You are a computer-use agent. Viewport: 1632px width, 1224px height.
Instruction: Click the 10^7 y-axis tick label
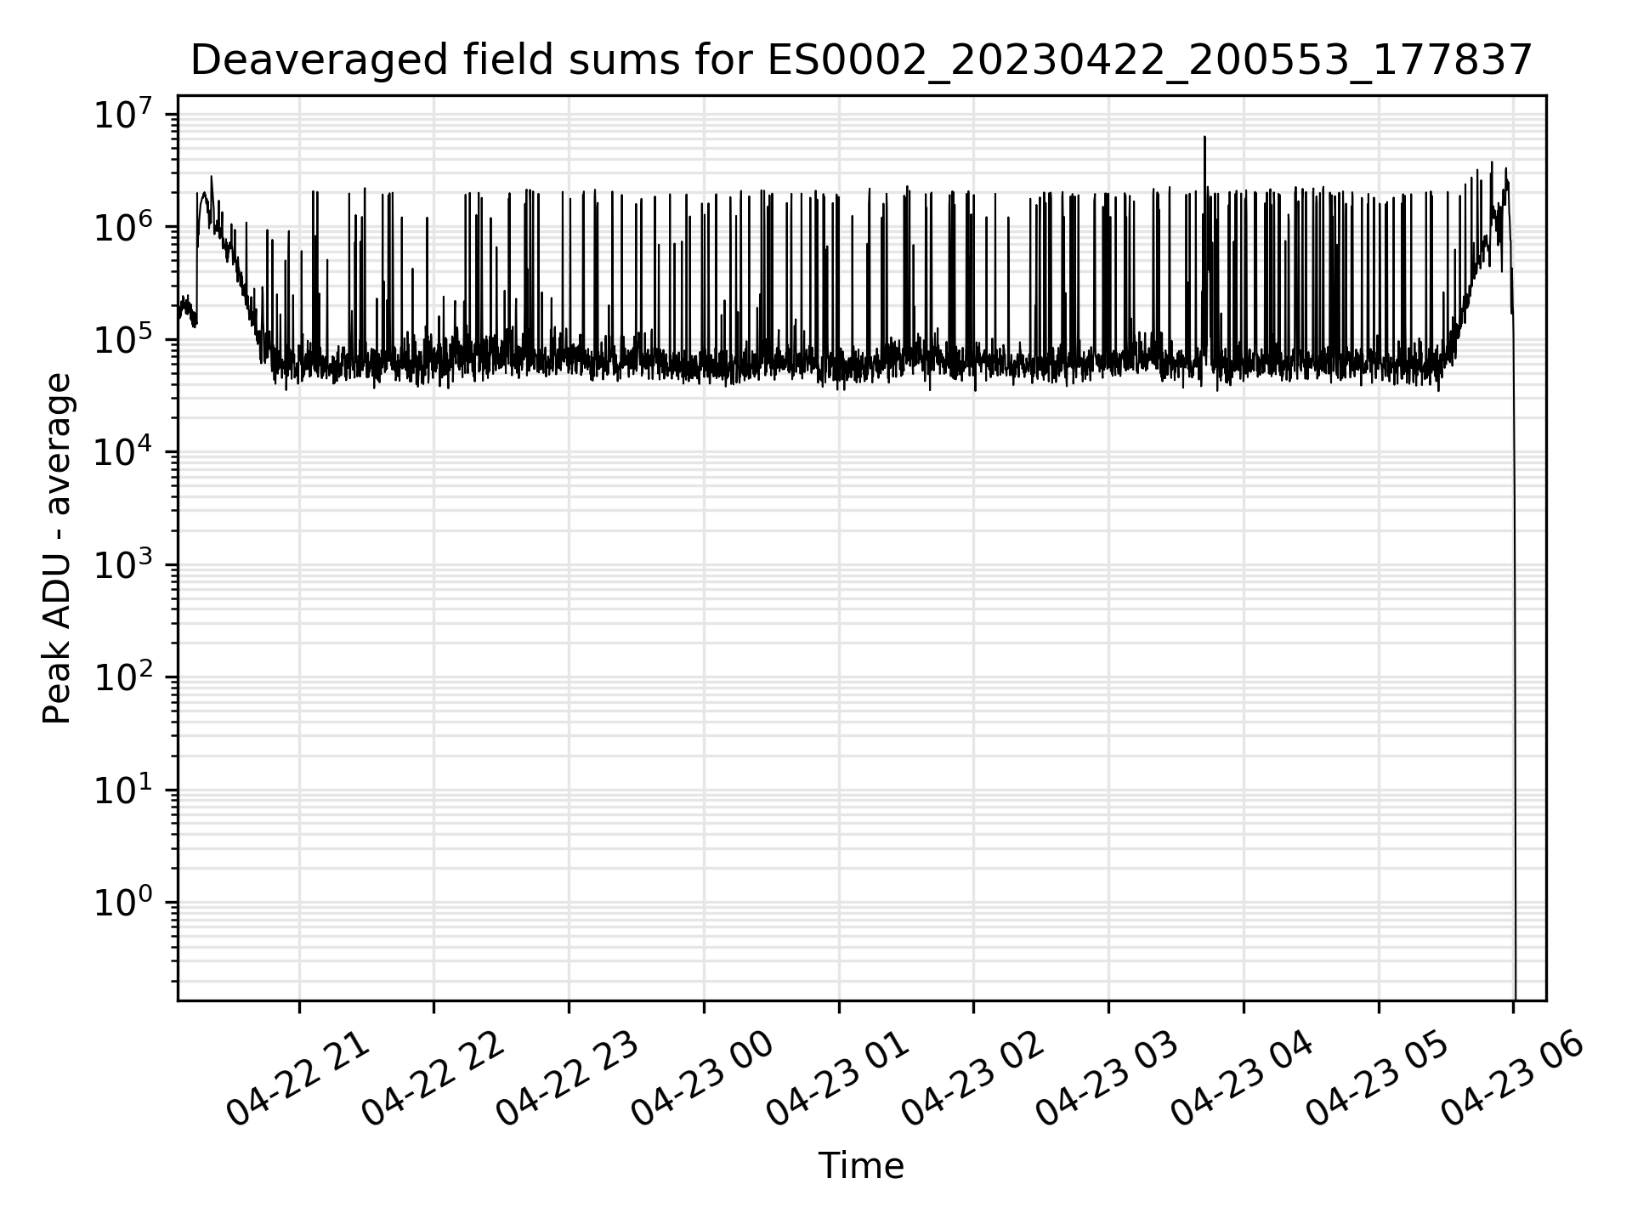pos(123,115)
